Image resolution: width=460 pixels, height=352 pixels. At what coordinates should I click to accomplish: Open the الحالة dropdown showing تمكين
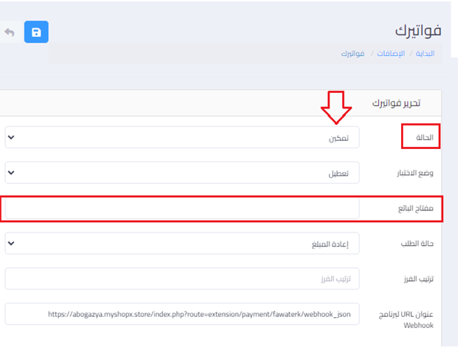[182, 137]
